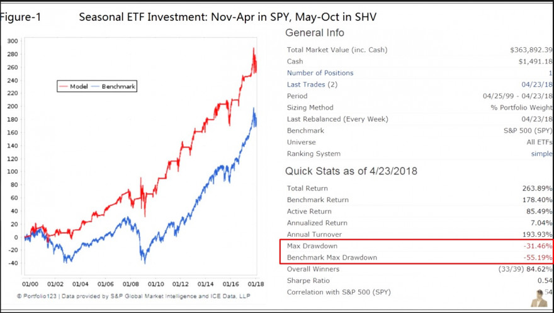
Task: Click the Total Market Value amount
Action: click(x=531, y=50)
